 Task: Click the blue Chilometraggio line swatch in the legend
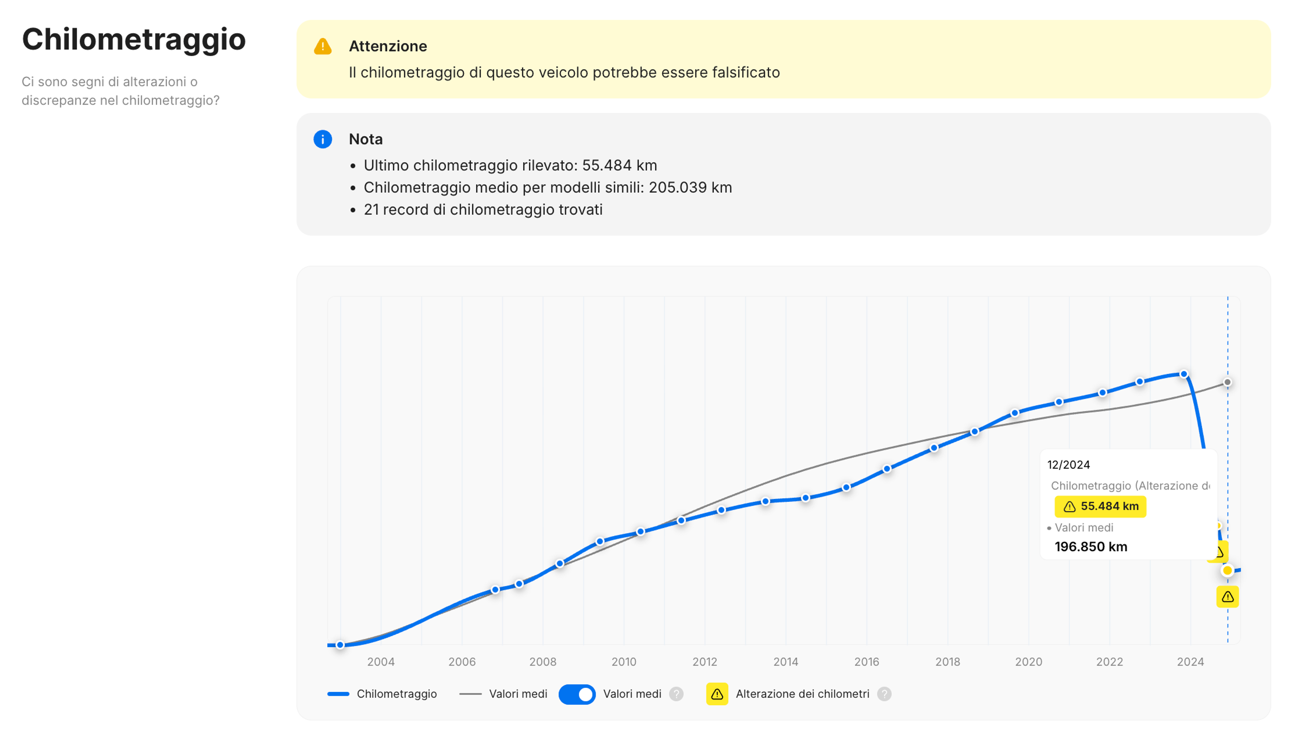click(339, 694)
